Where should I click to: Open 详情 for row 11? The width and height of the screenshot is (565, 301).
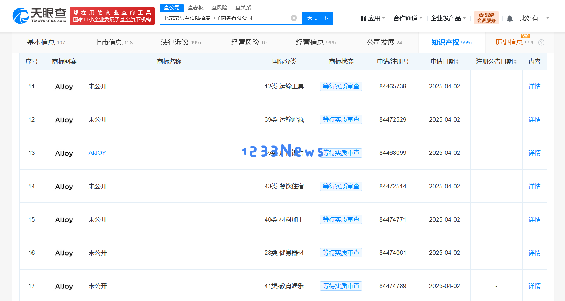click(x=535, y=87)
